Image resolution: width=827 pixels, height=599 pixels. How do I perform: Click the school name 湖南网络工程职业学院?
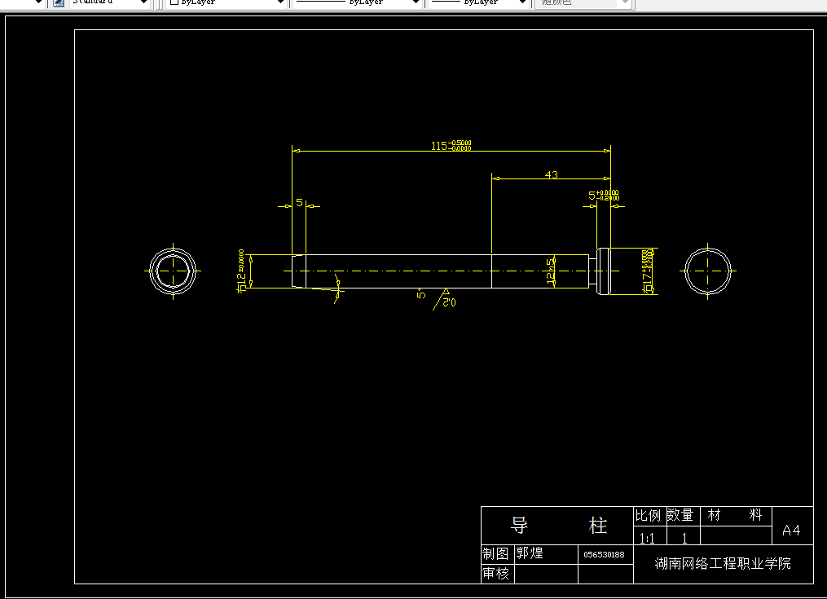click(x=723, y=564)
